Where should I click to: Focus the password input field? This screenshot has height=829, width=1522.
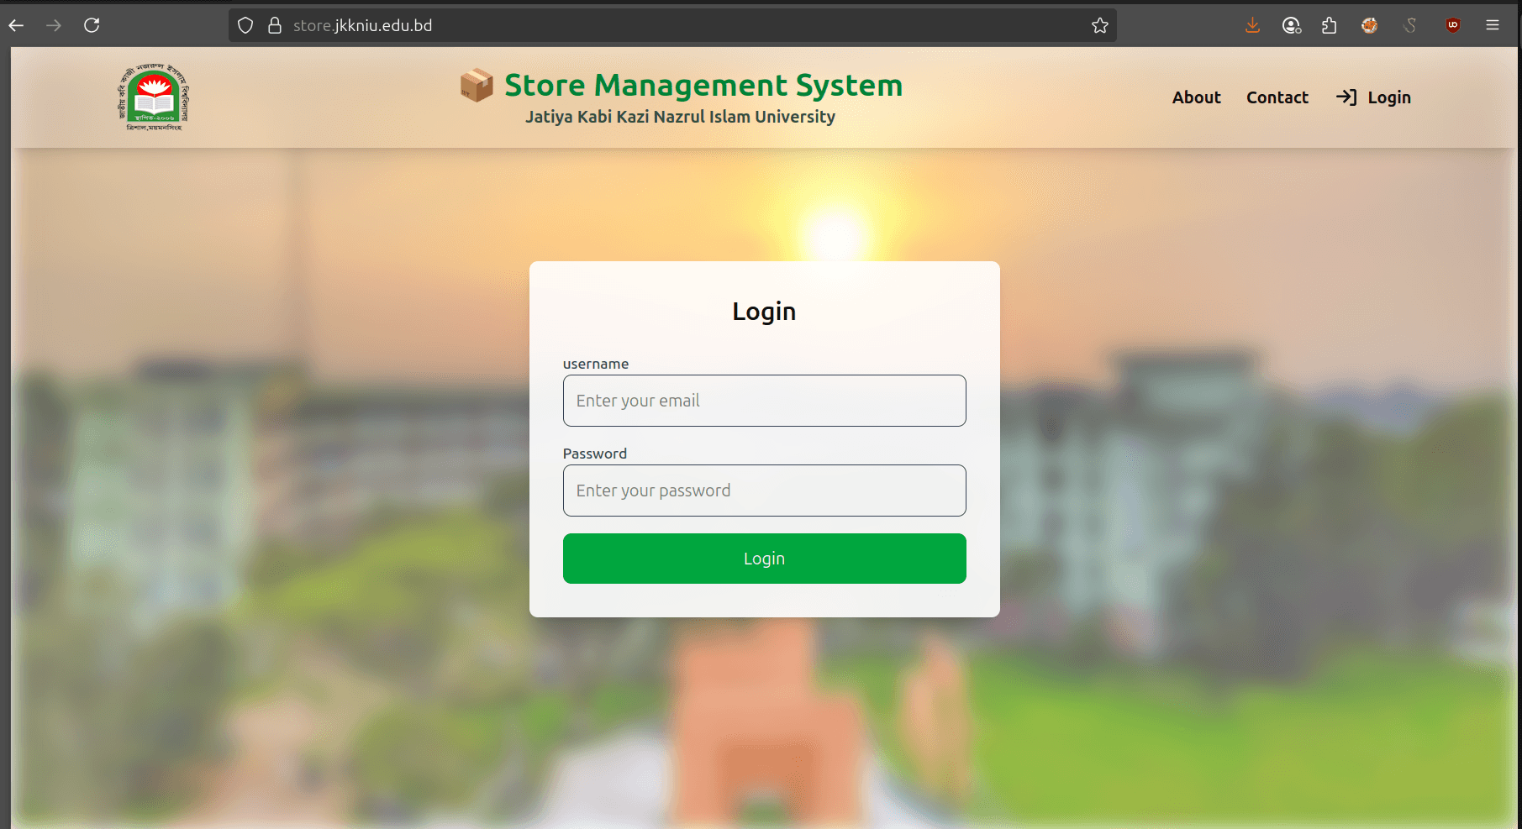click(x=764, y=491)
